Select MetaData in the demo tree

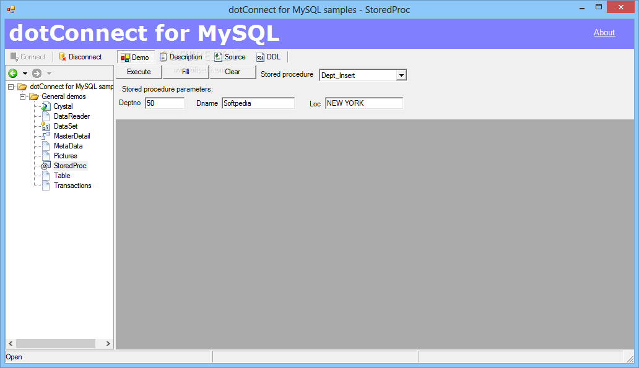point(68,146)
